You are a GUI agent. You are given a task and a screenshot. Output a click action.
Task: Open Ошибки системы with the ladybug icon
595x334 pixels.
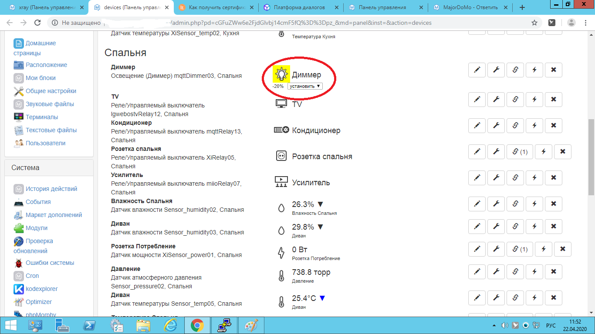tap(18, 263)
